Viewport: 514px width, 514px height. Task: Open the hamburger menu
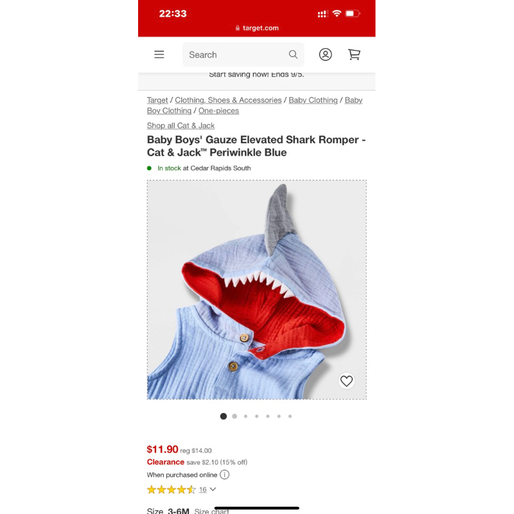click(x=159, y=55)
